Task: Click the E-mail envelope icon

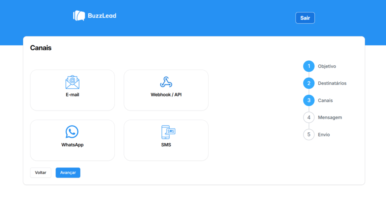Action: pyautogui.click(x=72, y=82)
